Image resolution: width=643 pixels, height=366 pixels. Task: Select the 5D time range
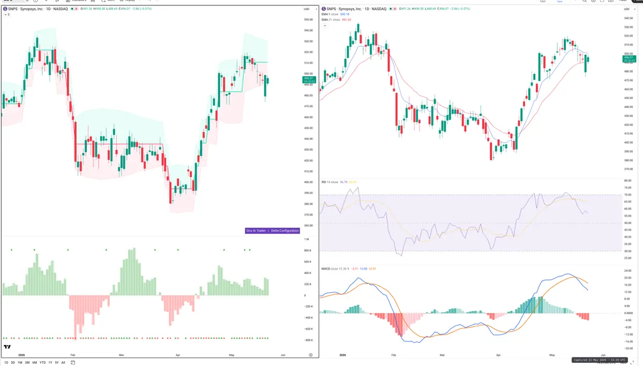13,362
